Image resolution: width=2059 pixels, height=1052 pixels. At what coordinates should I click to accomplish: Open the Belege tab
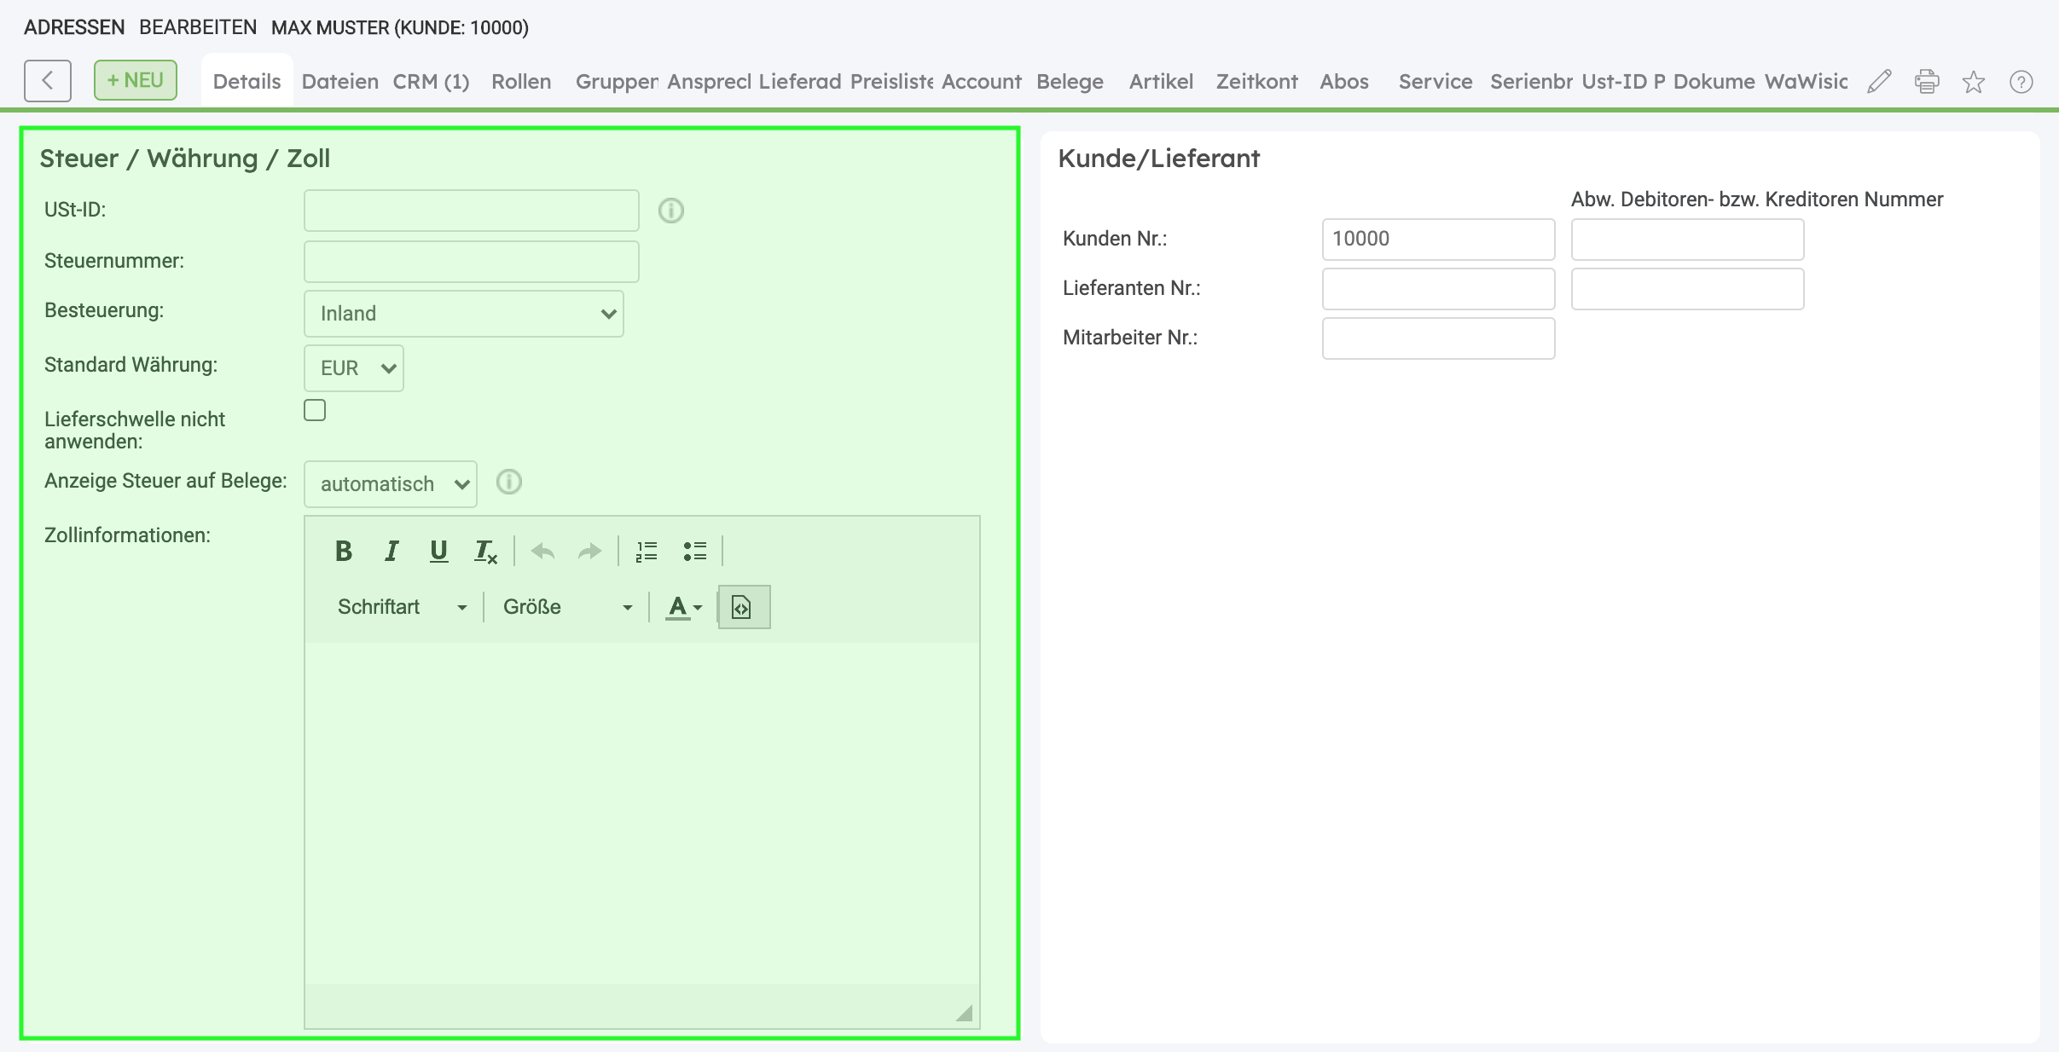tap(1070, 82)
